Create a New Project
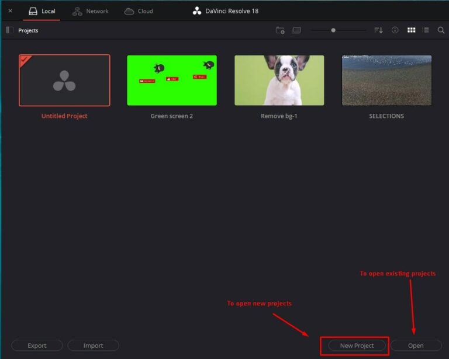The height and width of the screenshot is (359, 449). [x=357, y=346]
